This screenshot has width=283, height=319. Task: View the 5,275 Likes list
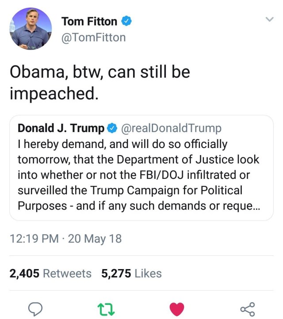[131, 273]
